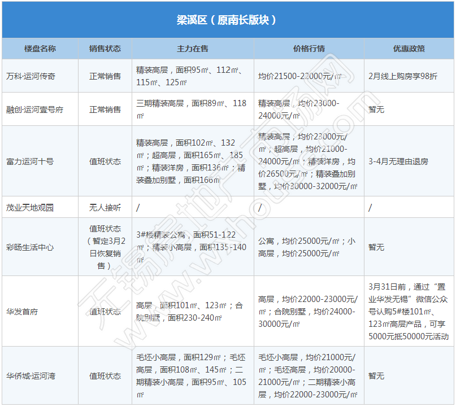The image size is (456, 407).
Task: Select the 2月线上购房享98折 discount cell
Action: [x=402, y=76]
